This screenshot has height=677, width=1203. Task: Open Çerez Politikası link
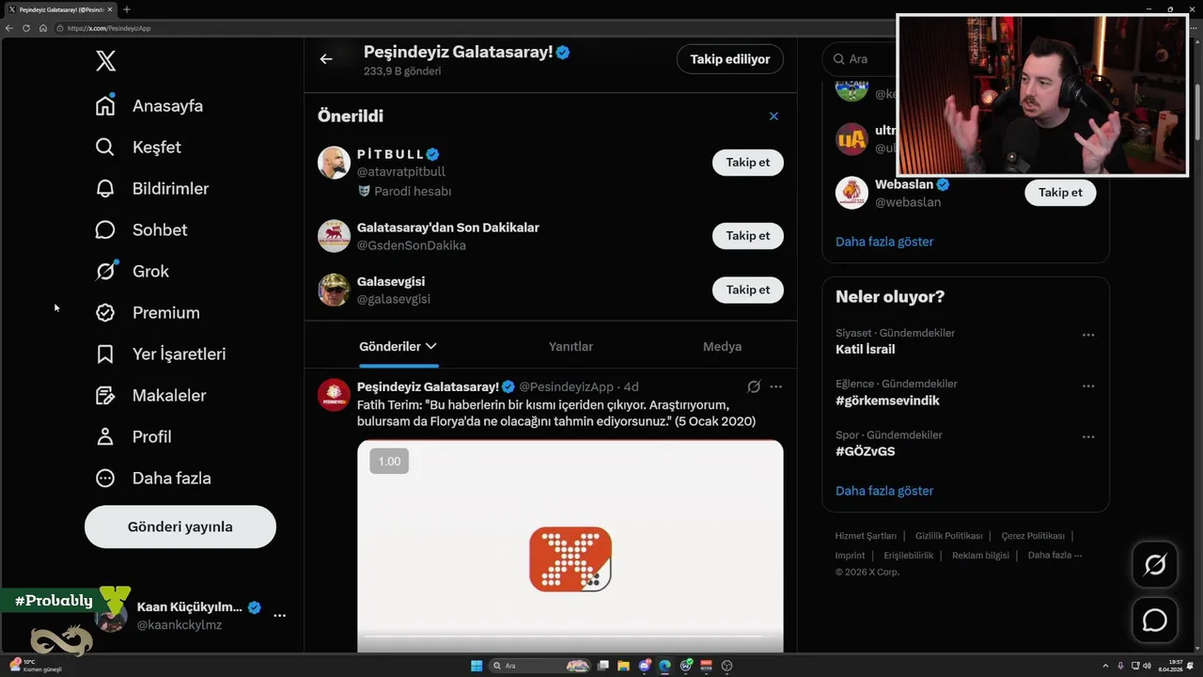(x=1033, y=536)
